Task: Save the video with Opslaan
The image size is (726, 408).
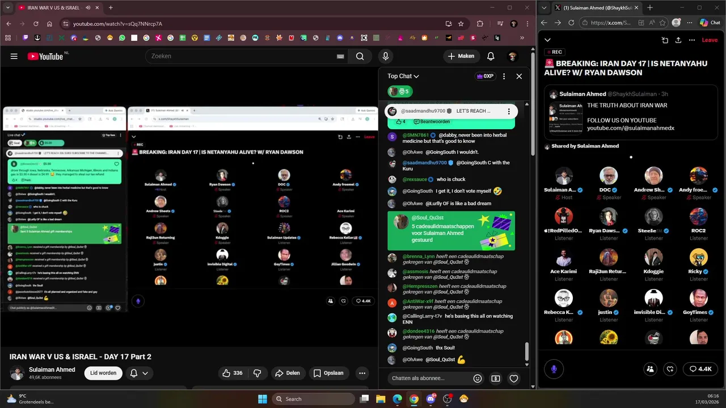Action: pos(328,373)
